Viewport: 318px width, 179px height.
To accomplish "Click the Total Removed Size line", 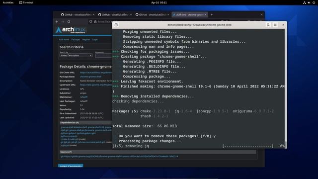I will coord(145,126).
